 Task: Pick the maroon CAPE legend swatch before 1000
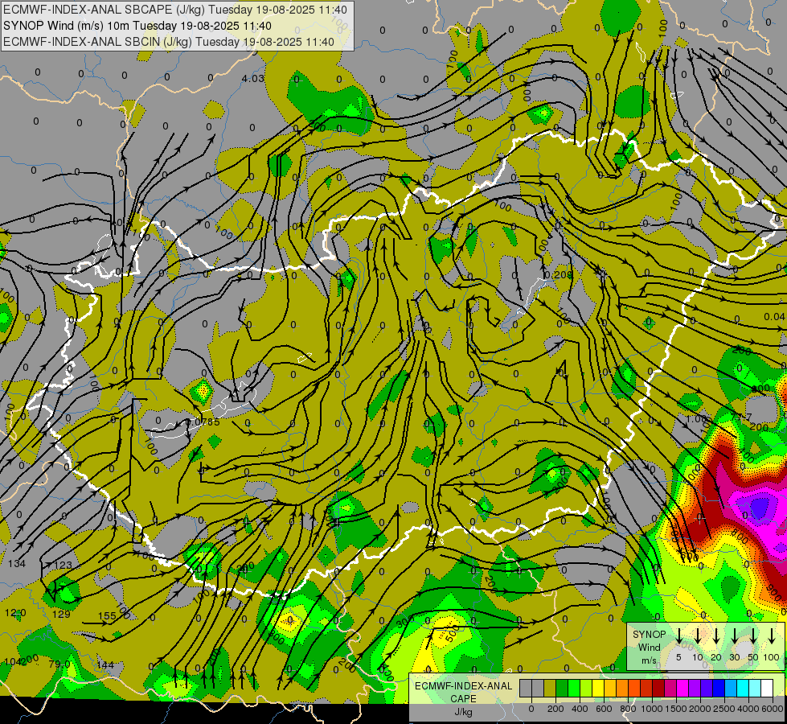pyautogui.click(x=658, y=688)
